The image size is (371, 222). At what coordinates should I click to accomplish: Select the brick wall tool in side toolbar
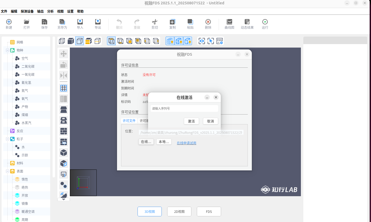(64, 131)
